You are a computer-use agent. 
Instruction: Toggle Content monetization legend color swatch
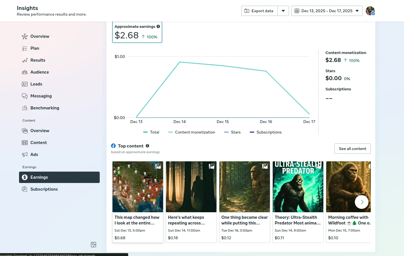(170, 132)
